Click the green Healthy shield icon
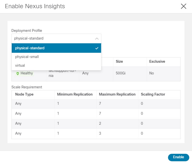Viewport: 192px width, 164px height. (x=18, y=73)
